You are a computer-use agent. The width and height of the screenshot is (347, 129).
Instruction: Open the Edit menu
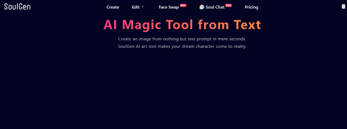pyautogui.click(x=136, y=7)
